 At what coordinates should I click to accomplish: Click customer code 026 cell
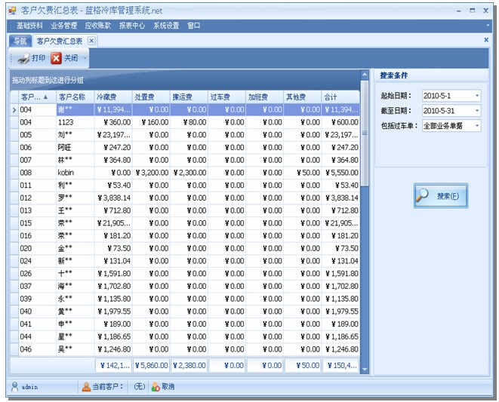click(x=38, y=274)
